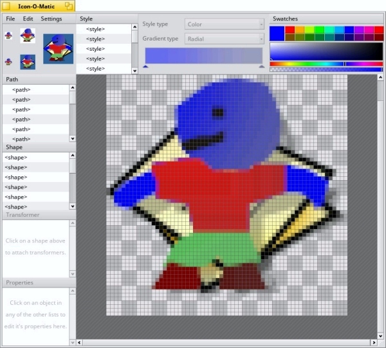
Task: Click the rainbow hue slider bar
Action: pyautogui.click(x=326, y=64)
